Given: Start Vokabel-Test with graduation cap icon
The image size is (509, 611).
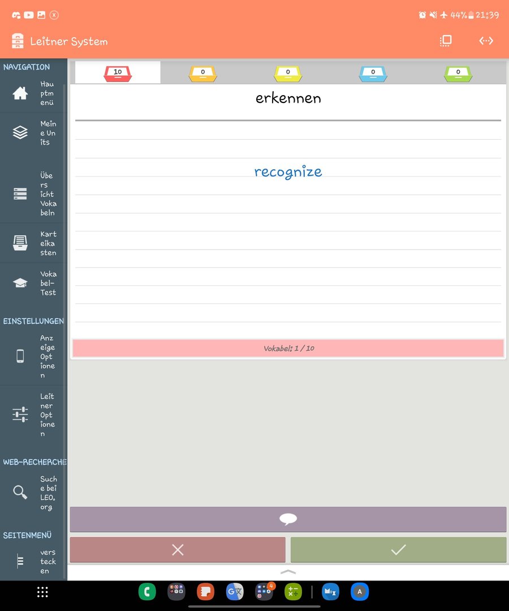Looking at the screenshot, I should 20,283.
